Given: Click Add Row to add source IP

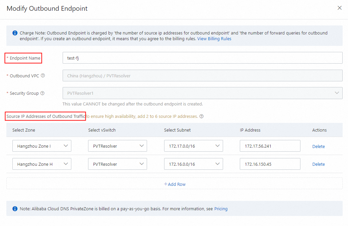Looking at the screenshot, I should click(x=175, y=184).
